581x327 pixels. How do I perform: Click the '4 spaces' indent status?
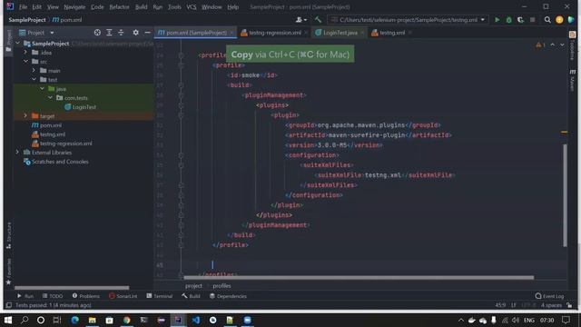point(551,305)
